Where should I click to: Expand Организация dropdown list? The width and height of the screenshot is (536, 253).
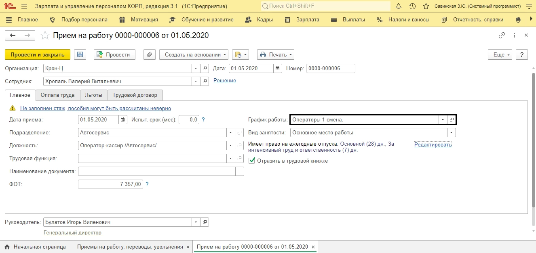pos(196,69)
